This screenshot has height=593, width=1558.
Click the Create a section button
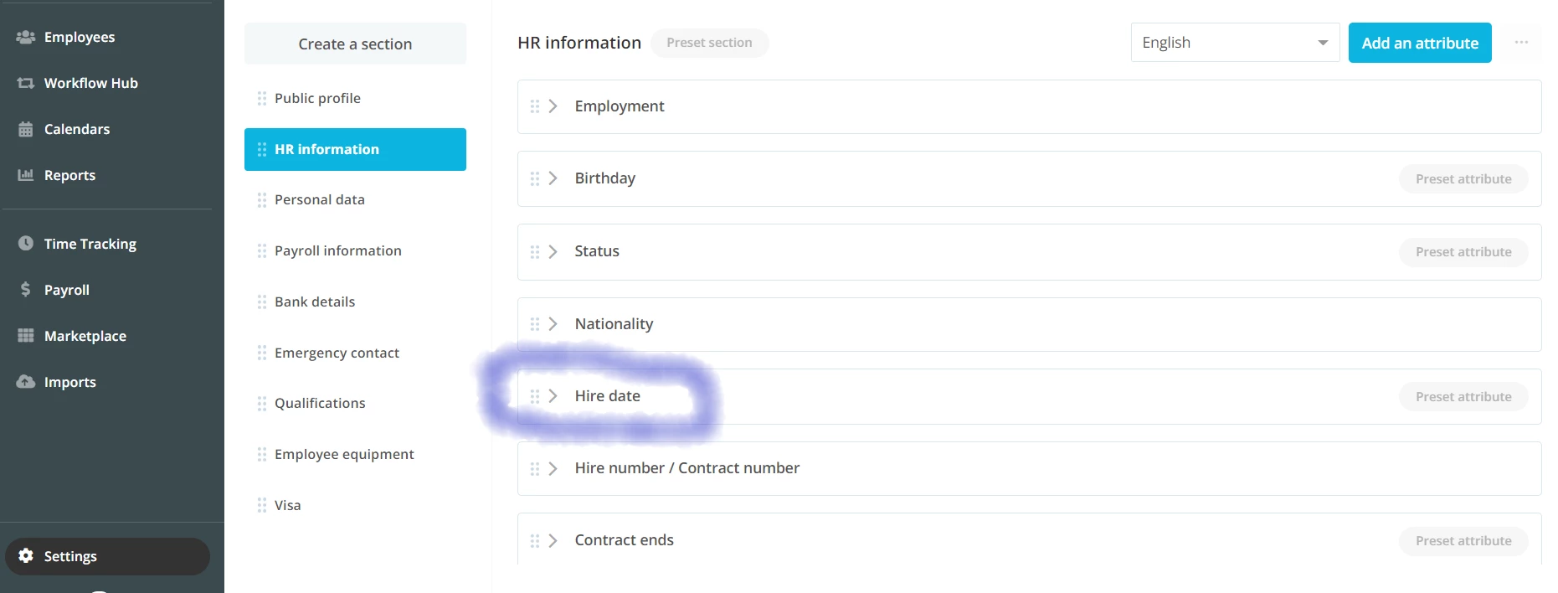point(355,44)
